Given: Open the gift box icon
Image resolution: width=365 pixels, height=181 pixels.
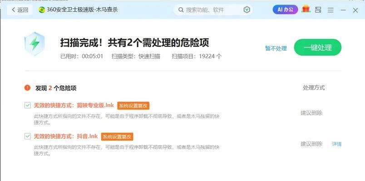Looking at the screenshot, I should pyautogui.click(x=306, y=10).
